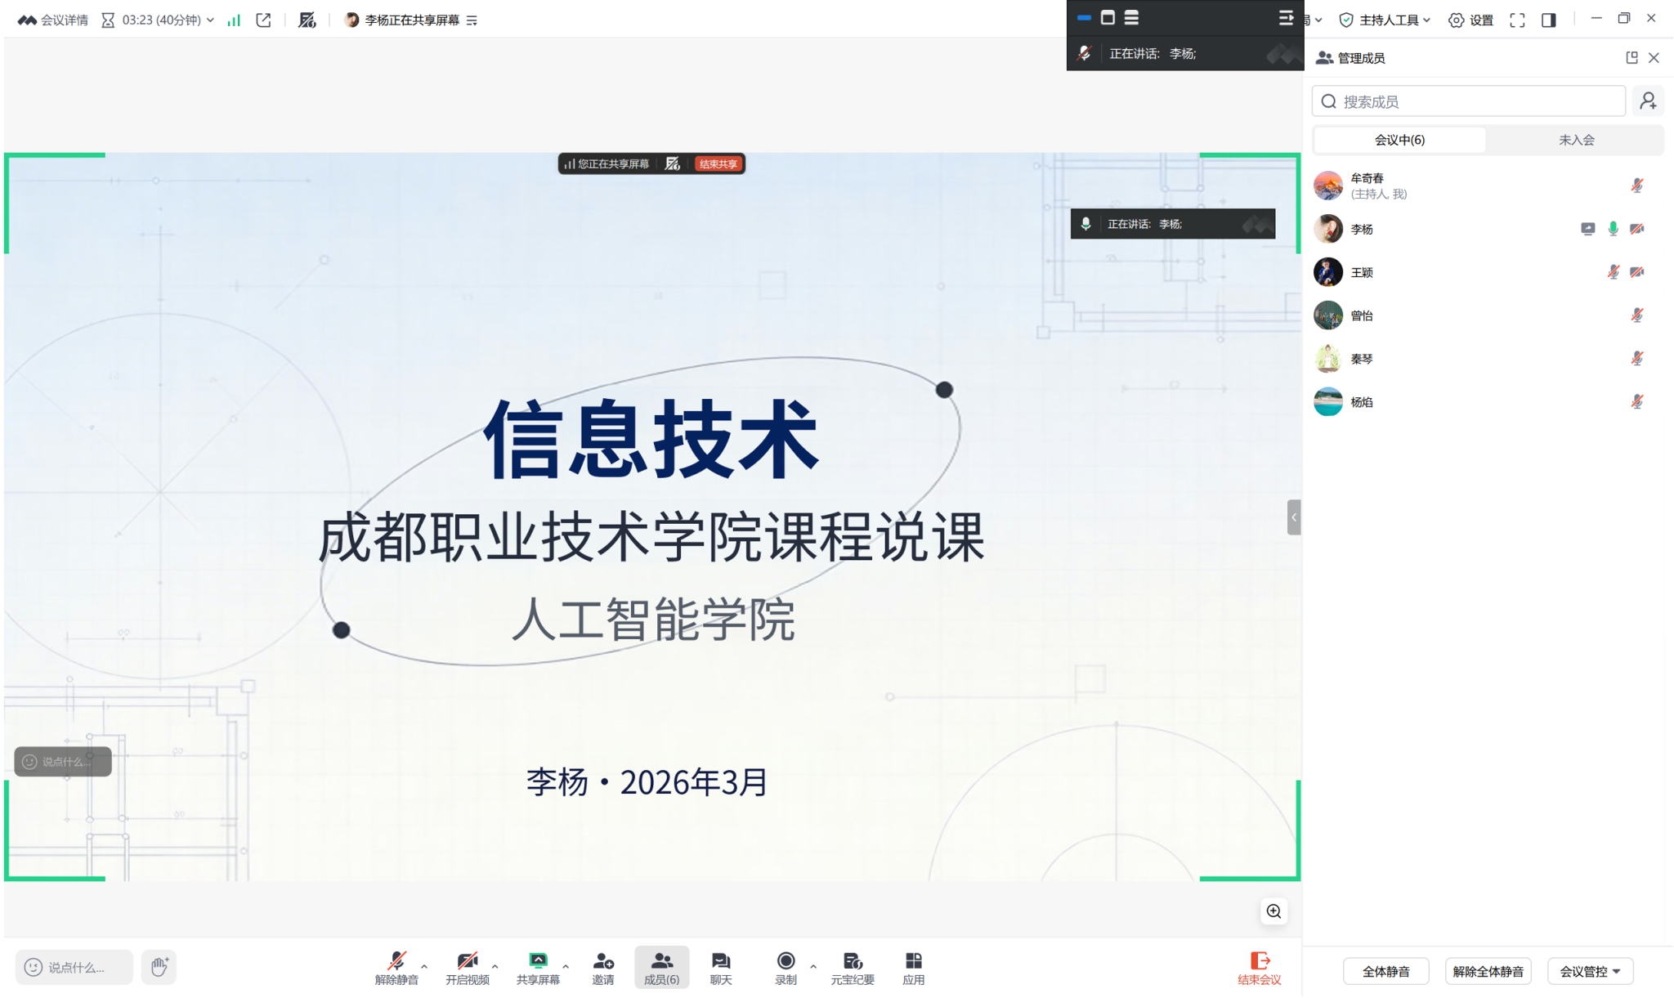The image size is (1674, 998).
Task: Expand the arrow next to 共享屏幕
Action: point(566,967)
